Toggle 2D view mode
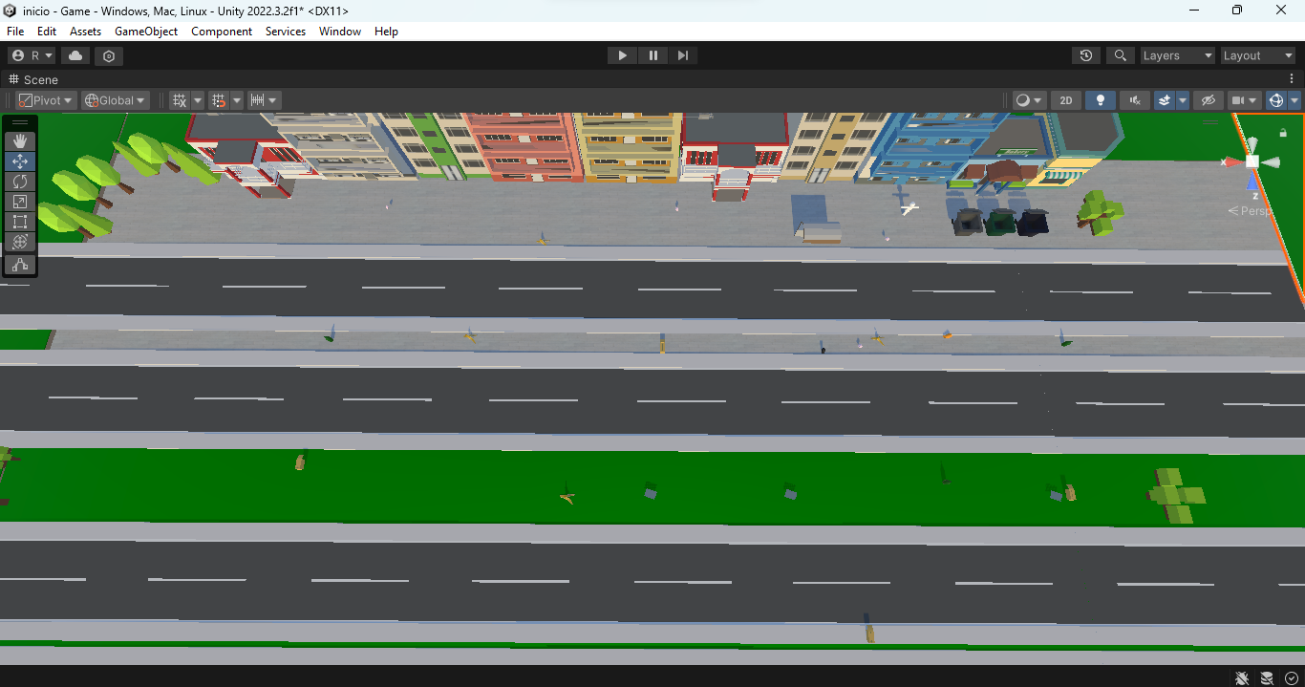1305x687 pixels. click(x=1066, y=100)
